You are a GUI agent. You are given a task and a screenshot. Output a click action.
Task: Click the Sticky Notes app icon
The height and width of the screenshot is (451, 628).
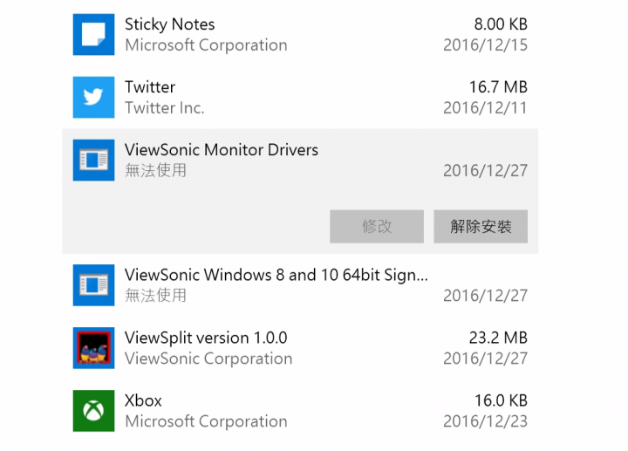pyautogui.click(x=93, y=35)
